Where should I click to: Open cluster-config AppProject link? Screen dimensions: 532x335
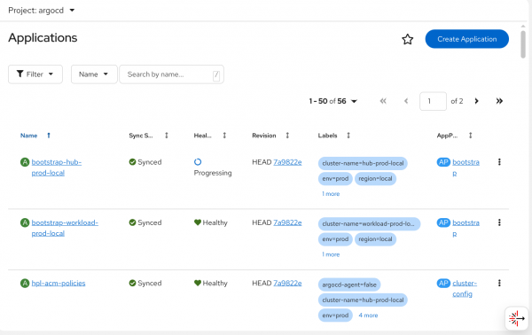pyautogui.click(x=465, y=288)
